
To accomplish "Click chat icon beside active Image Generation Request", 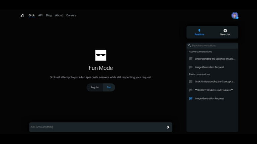I will [191, 67].
